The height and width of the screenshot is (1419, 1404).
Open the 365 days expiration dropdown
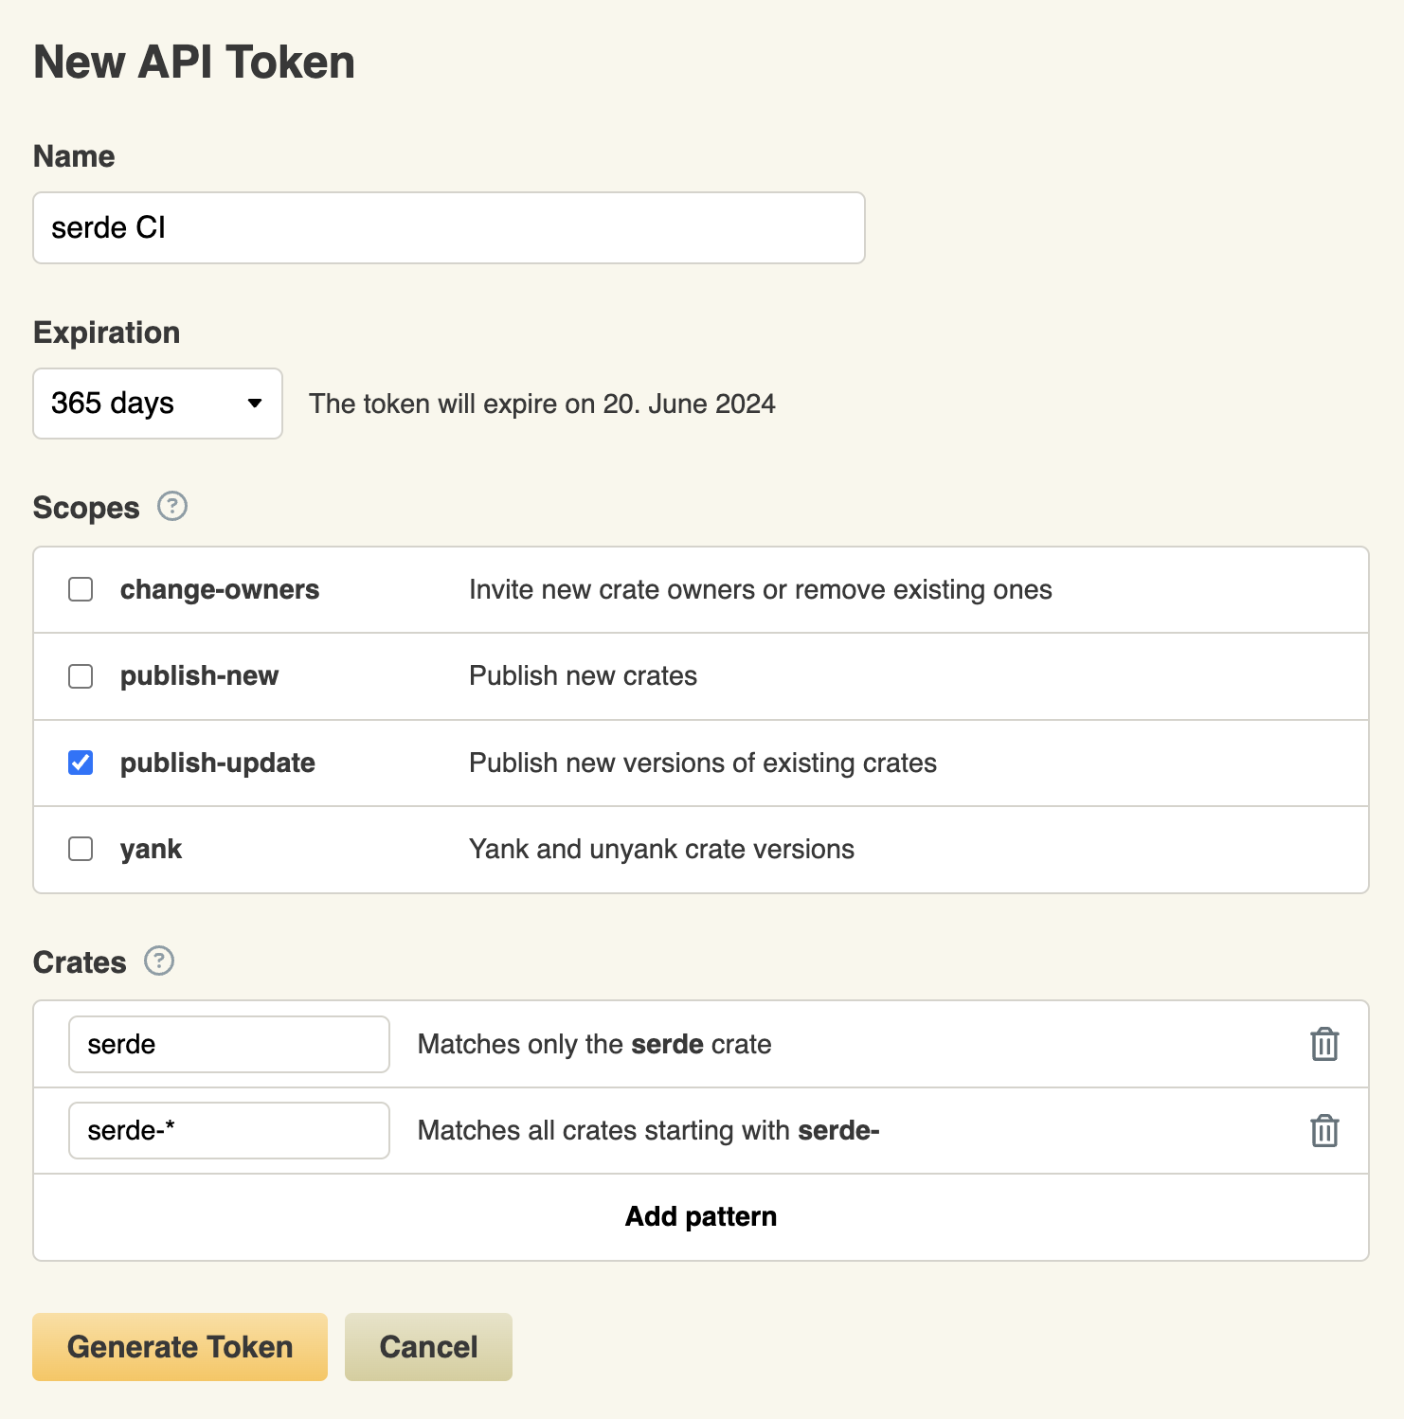[x=157, y=404]
